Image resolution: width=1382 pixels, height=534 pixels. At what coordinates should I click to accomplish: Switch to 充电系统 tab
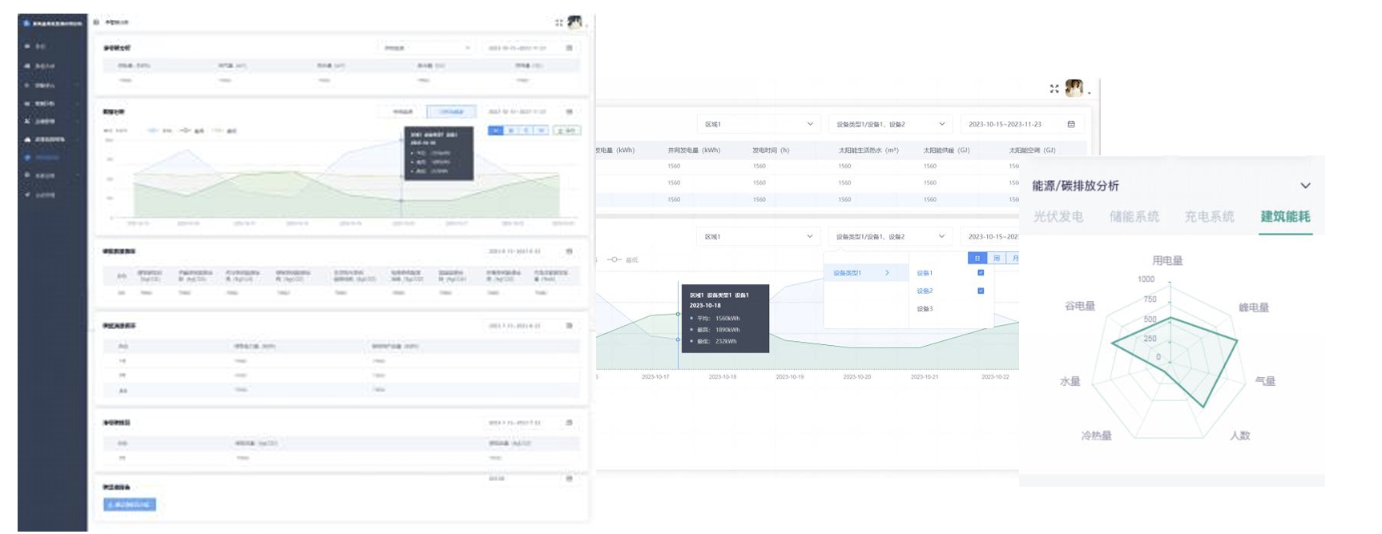click(1209, 217)
